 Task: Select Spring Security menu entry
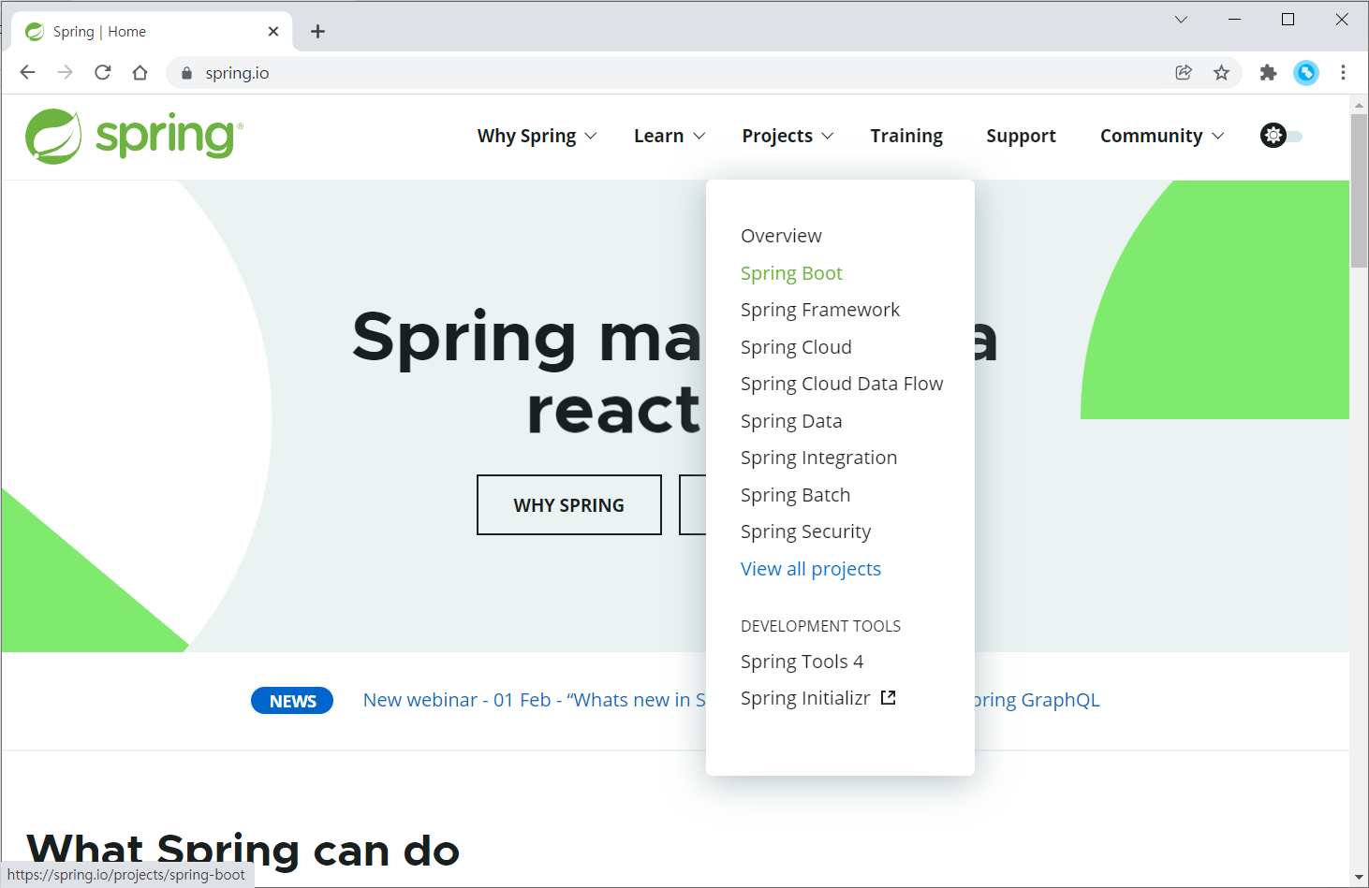[805, 531]
